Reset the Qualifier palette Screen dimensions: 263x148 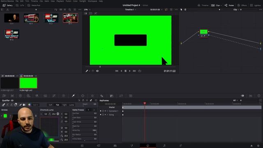pyautogui.click(x=96, y=100)
